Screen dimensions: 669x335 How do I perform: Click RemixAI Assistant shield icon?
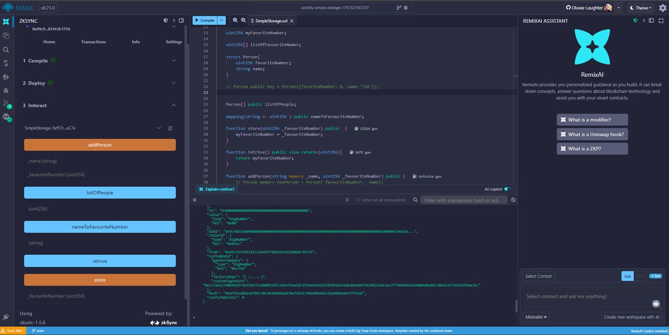coord(635,21)
